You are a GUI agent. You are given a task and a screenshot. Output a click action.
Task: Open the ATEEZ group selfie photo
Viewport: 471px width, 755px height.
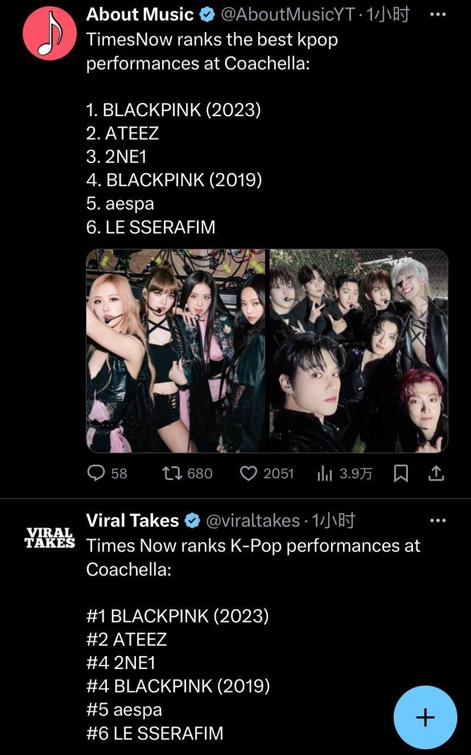tap(358, 351)
